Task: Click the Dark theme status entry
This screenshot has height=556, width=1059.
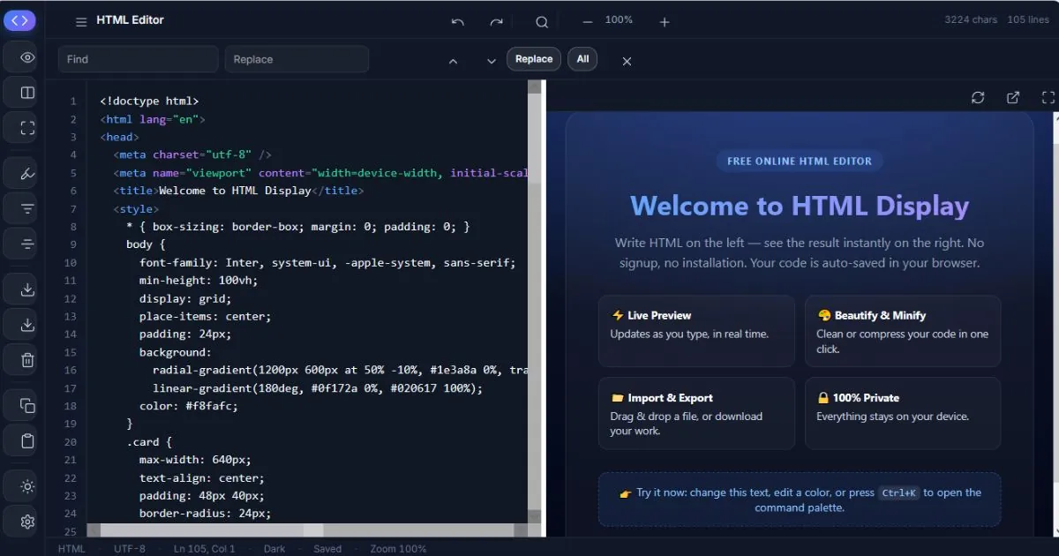Action: (274, 549)
